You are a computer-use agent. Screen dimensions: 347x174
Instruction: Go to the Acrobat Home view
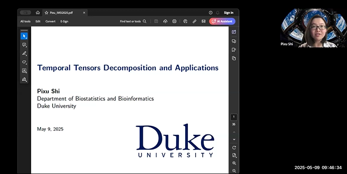click(x=38, y=13)
